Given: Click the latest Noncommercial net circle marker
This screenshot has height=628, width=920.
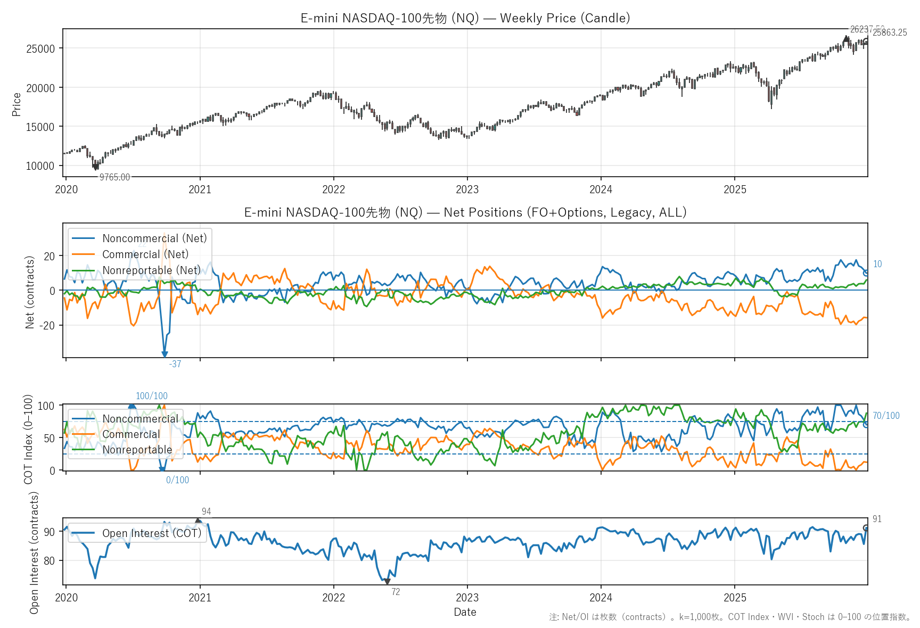Looking at the screenshot, I should click(x=866, y=273).
